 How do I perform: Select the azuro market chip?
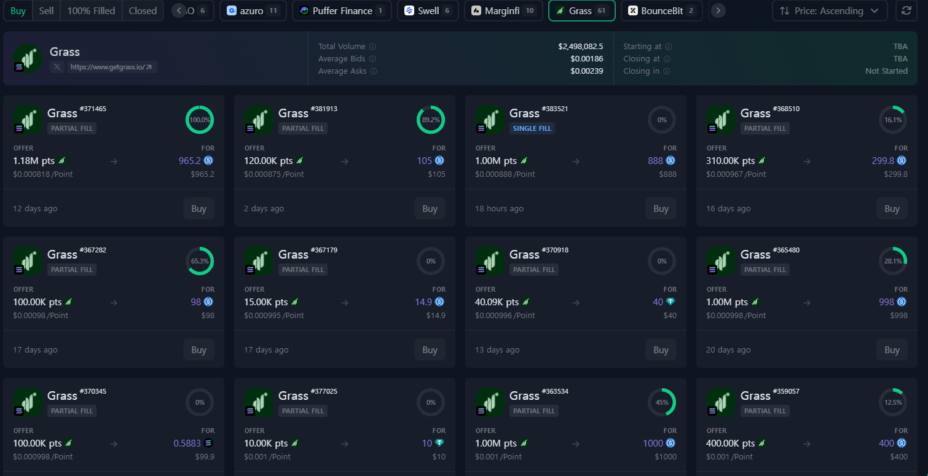(253, 10)
